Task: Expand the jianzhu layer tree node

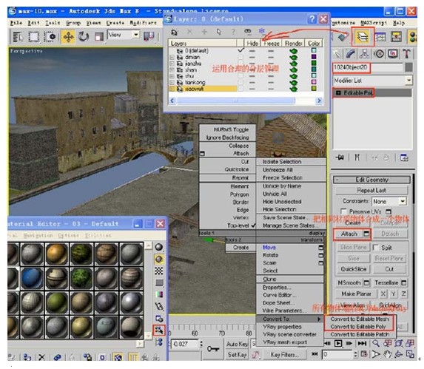Action: pyautogui.click(x=172, y=64)
